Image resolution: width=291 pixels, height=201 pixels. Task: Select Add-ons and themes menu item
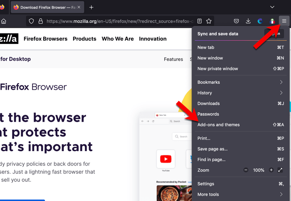(x=219, y=125)
